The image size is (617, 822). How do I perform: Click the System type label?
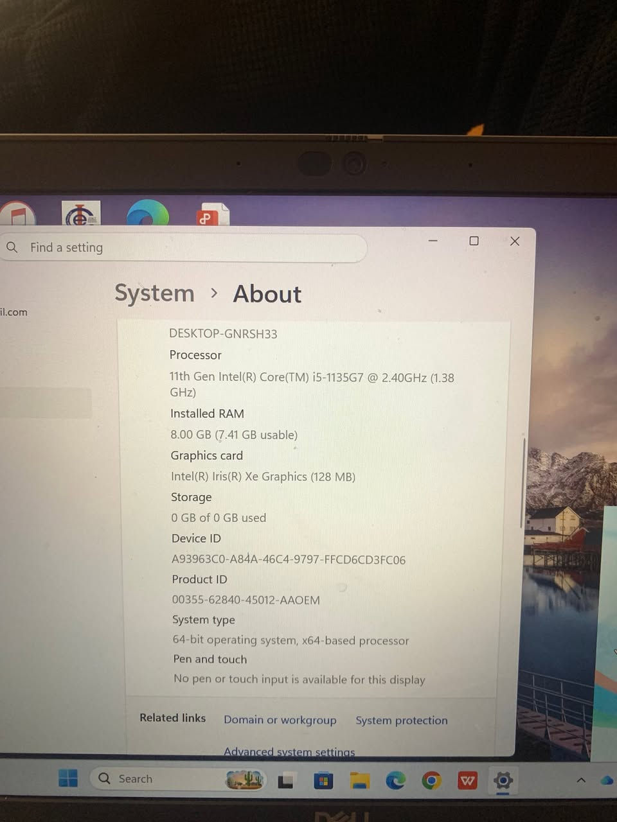click(204, 620)
